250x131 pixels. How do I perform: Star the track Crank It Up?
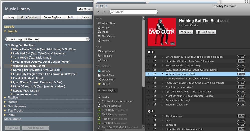(x=149, y=87)
